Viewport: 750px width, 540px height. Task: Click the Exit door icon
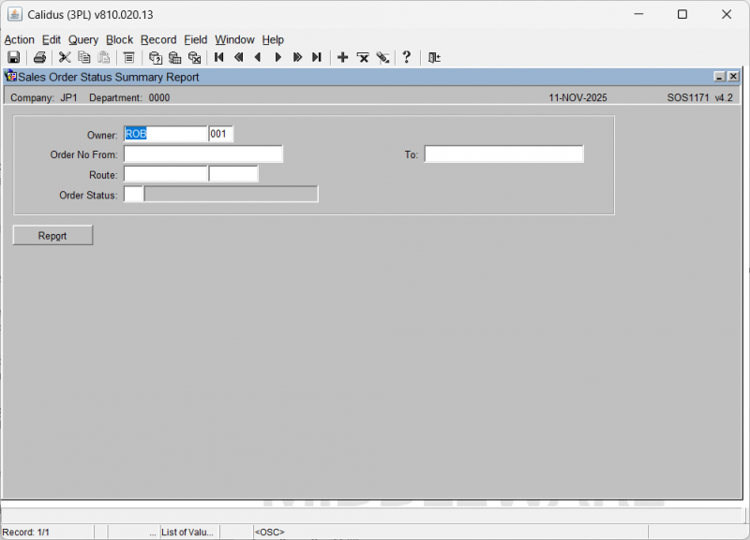click(434, 58)
